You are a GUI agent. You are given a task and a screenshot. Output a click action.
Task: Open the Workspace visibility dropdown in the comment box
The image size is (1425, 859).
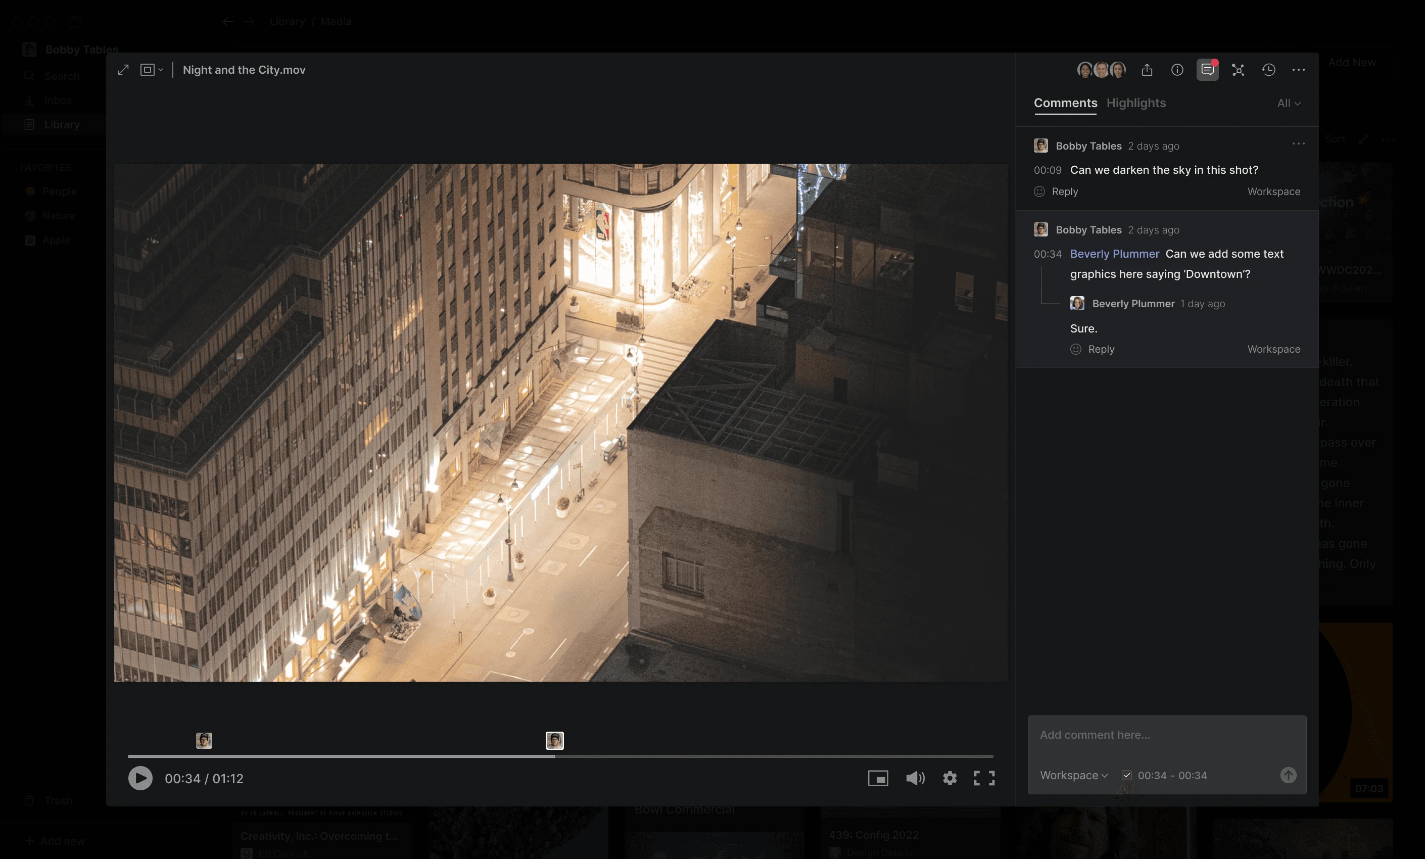(x=1073, y=775)
